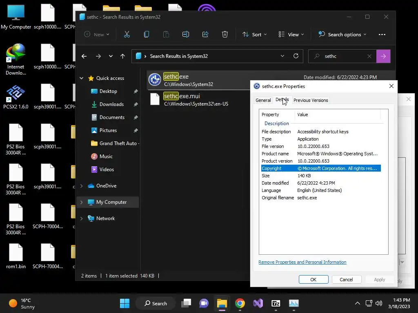Expand address bar history dropdown
418x313 pixels.
[x=282, y=56]
